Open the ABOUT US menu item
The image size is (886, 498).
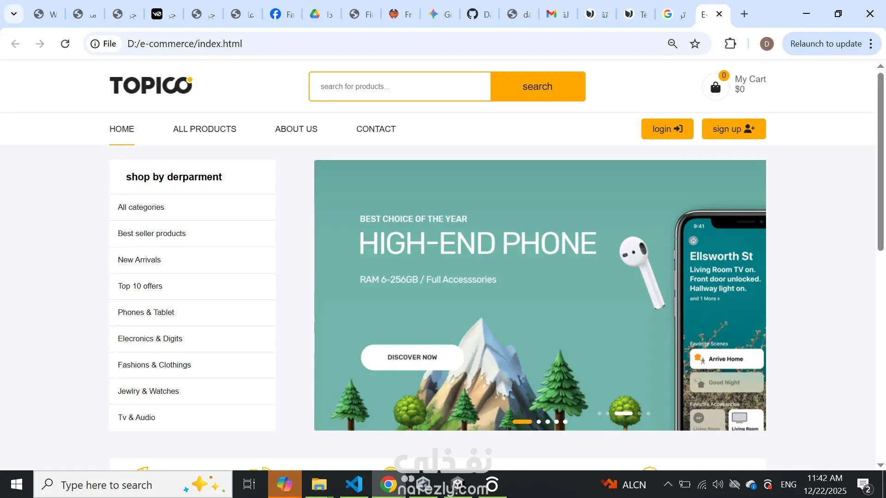click(296, 129)
